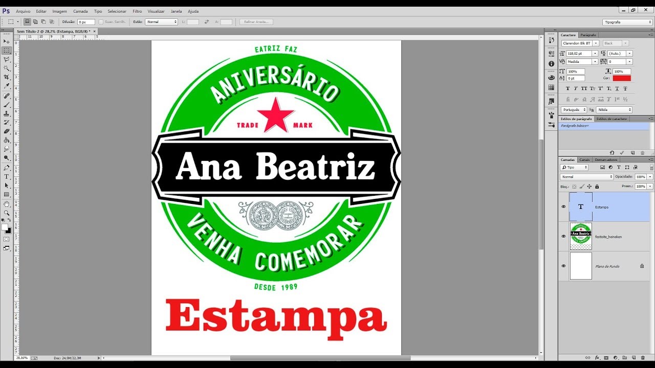Select the Horizontal Type tool
Image resolution: width=655 pixels, height=368 pixels.
tap(7, 176)
